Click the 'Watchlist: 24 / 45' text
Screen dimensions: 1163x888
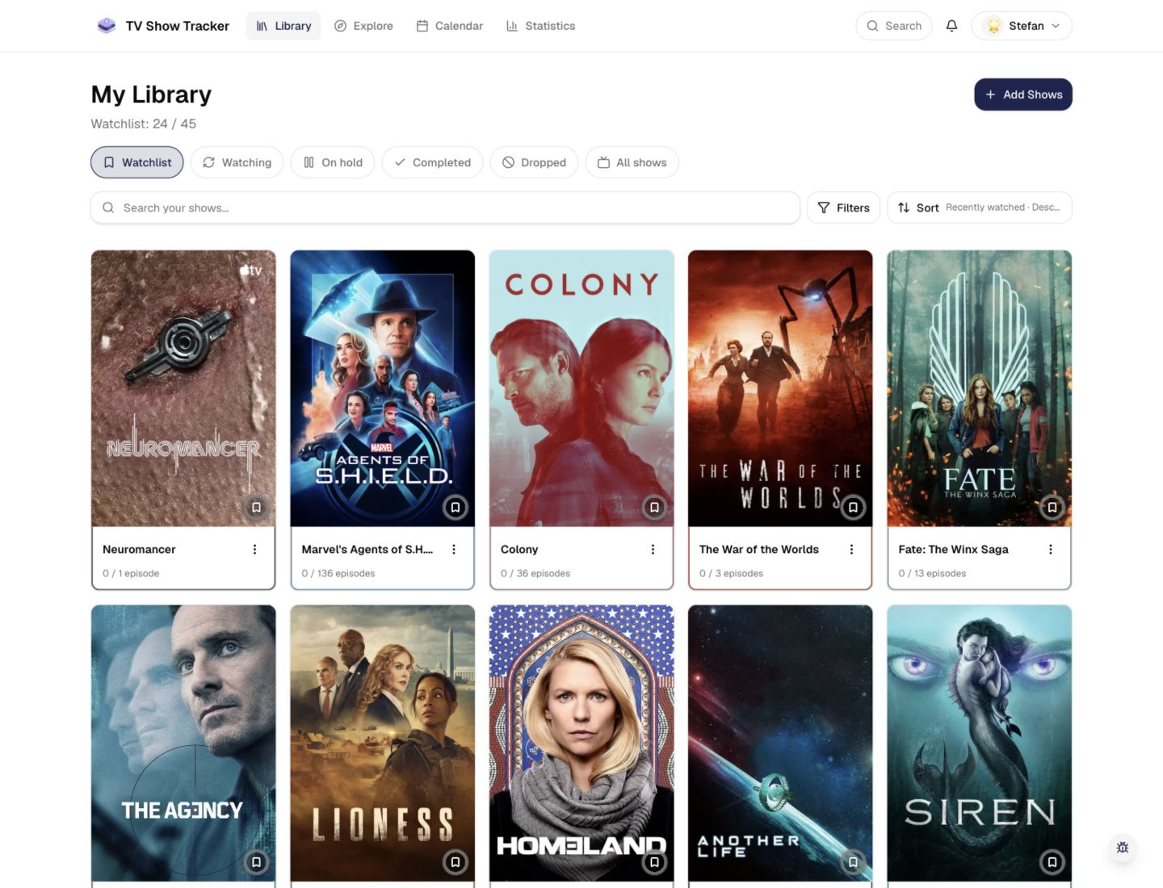[144, 124]
